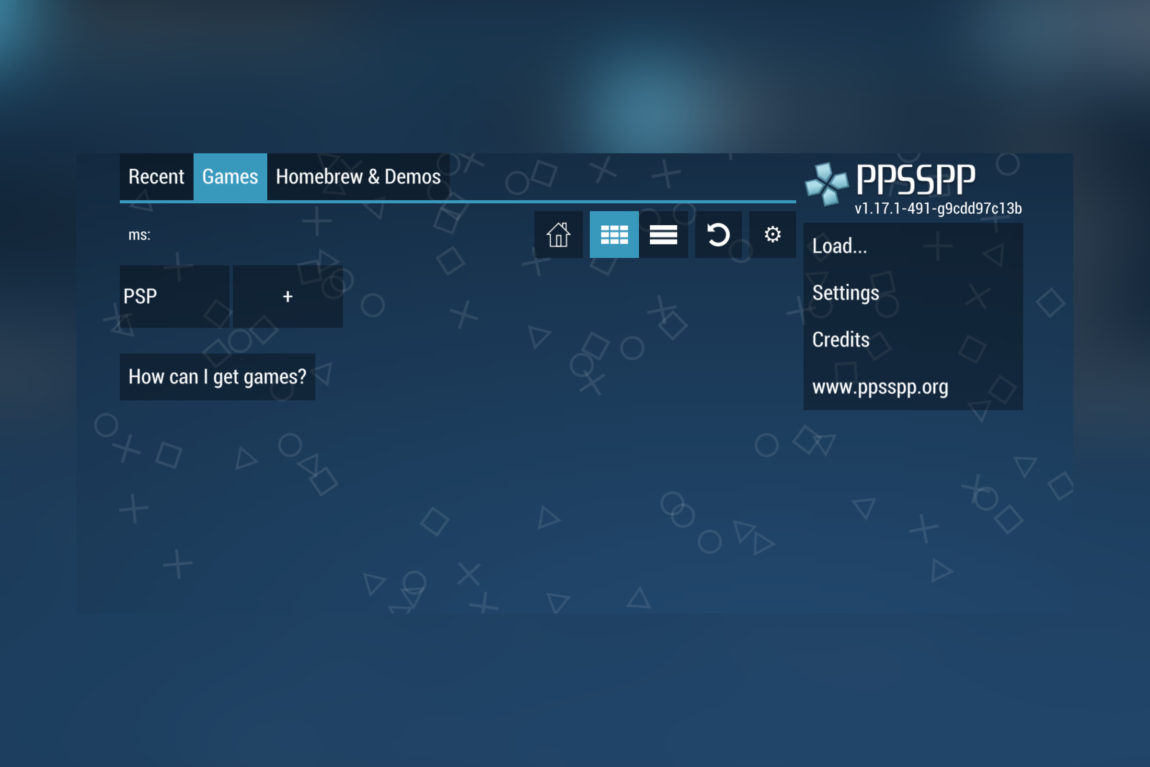The height and width of the screenshot is (767, 1150).
Task: Select the Recent tab
Action: click(x=157, y=176)
